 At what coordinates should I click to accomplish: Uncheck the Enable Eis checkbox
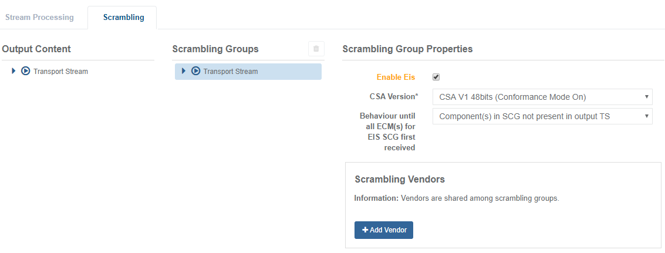tap(436, 77)
